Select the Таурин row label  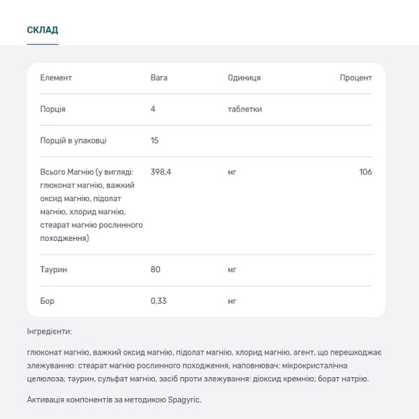54,270
